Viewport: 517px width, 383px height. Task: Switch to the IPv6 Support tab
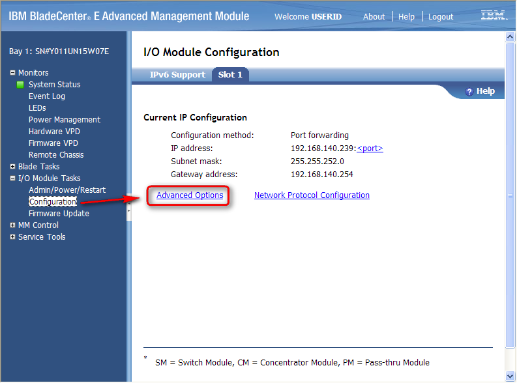pyautogui.click(x=177, y=75)
